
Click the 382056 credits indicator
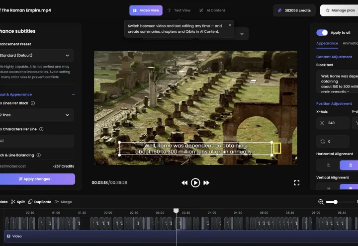coord(294,10)
